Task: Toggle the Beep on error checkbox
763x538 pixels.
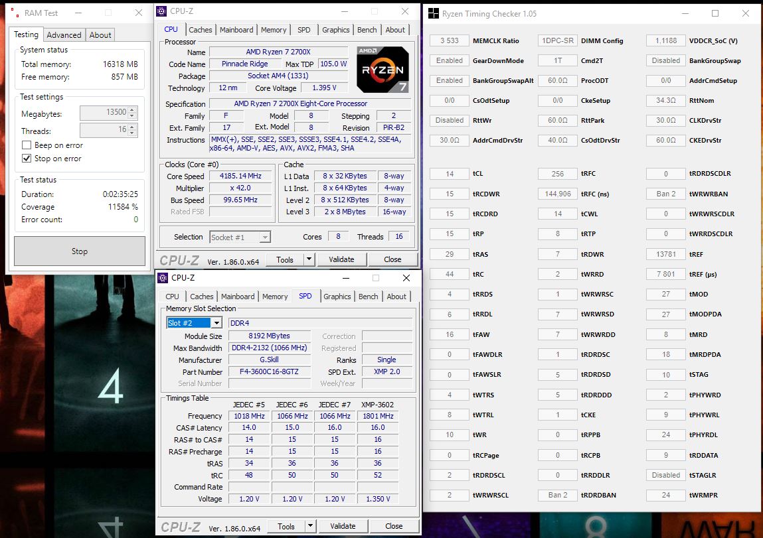Action: [x=27, y=145]
